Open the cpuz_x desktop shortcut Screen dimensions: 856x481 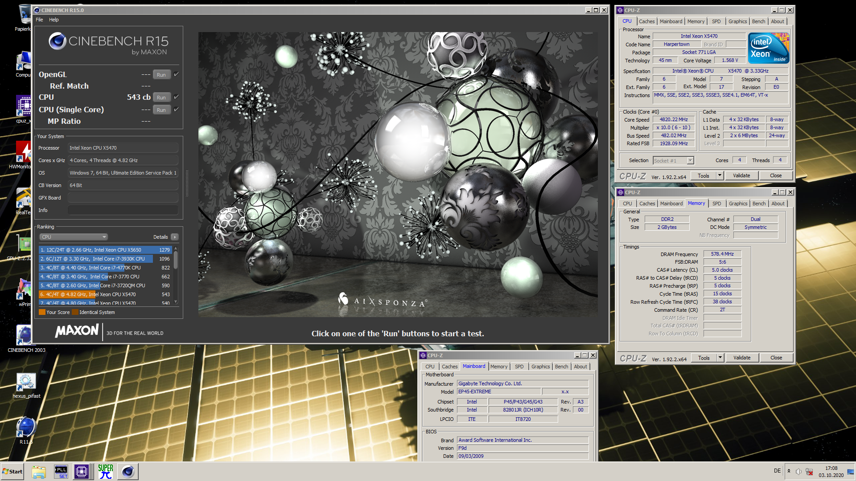(24, 109)
